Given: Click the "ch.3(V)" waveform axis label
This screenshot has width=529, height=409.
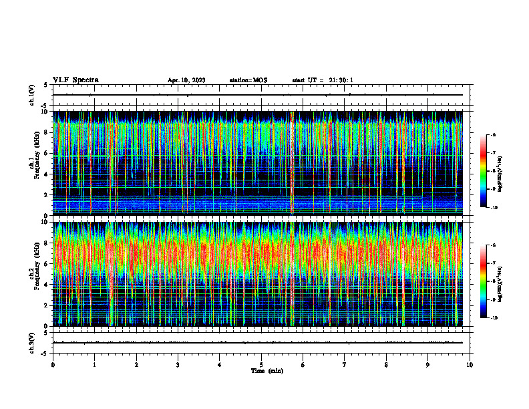Looking at the screenshot, I should pos(32,343).
